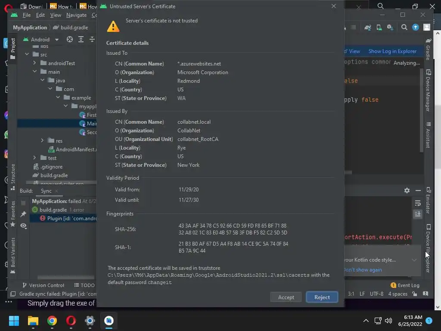Select the .gitignore file
This screenshot has width=441, height=331.
point(48,167)
